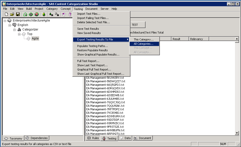This screenshot has width=241, height=147.
Task: Select file EA Management-7GQXCJGQ.txt
Action: coord(106,102)
